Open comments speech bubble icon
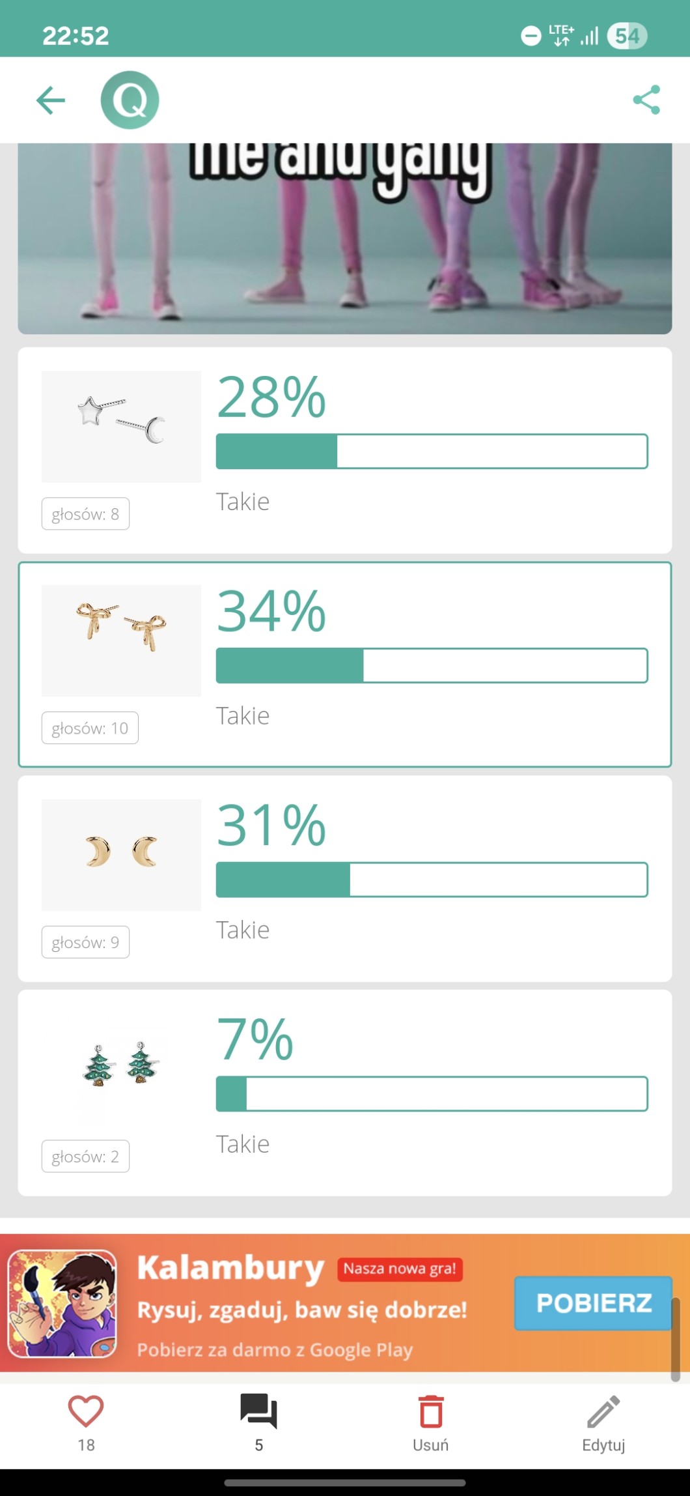This screenshot has width=690, height=1496. [258, 1413]
